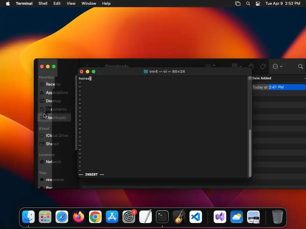Viewport: 306px width, 229px height.
Task: Select the rewwrerer tag in sidebar
Action: (54, 180)
